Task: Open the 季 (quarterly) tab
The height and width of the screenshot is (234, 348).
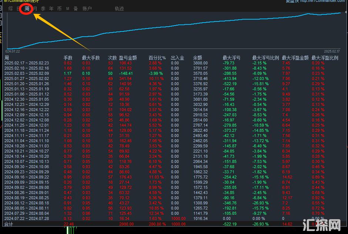Action: 43,9
